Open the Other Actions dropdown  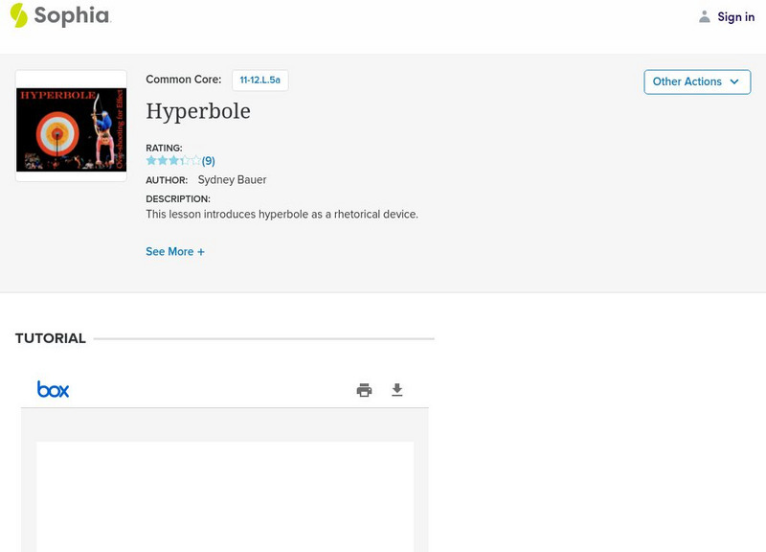(696, 81)
